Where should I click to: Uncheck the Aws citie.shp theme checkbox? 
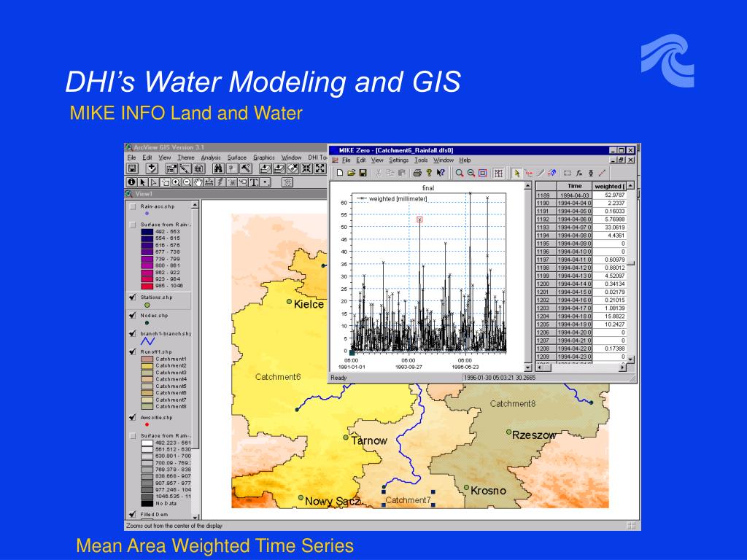(133, 418)
